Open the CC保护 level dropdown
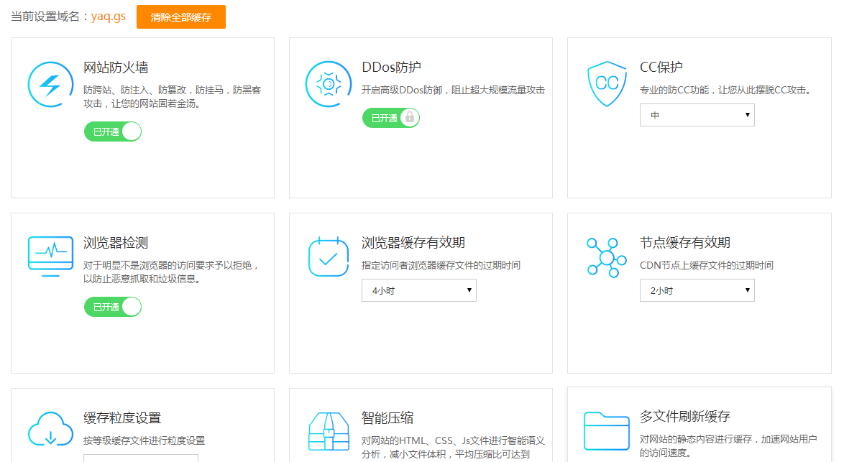This screenshot has width=844, height=462. point(697,115)
